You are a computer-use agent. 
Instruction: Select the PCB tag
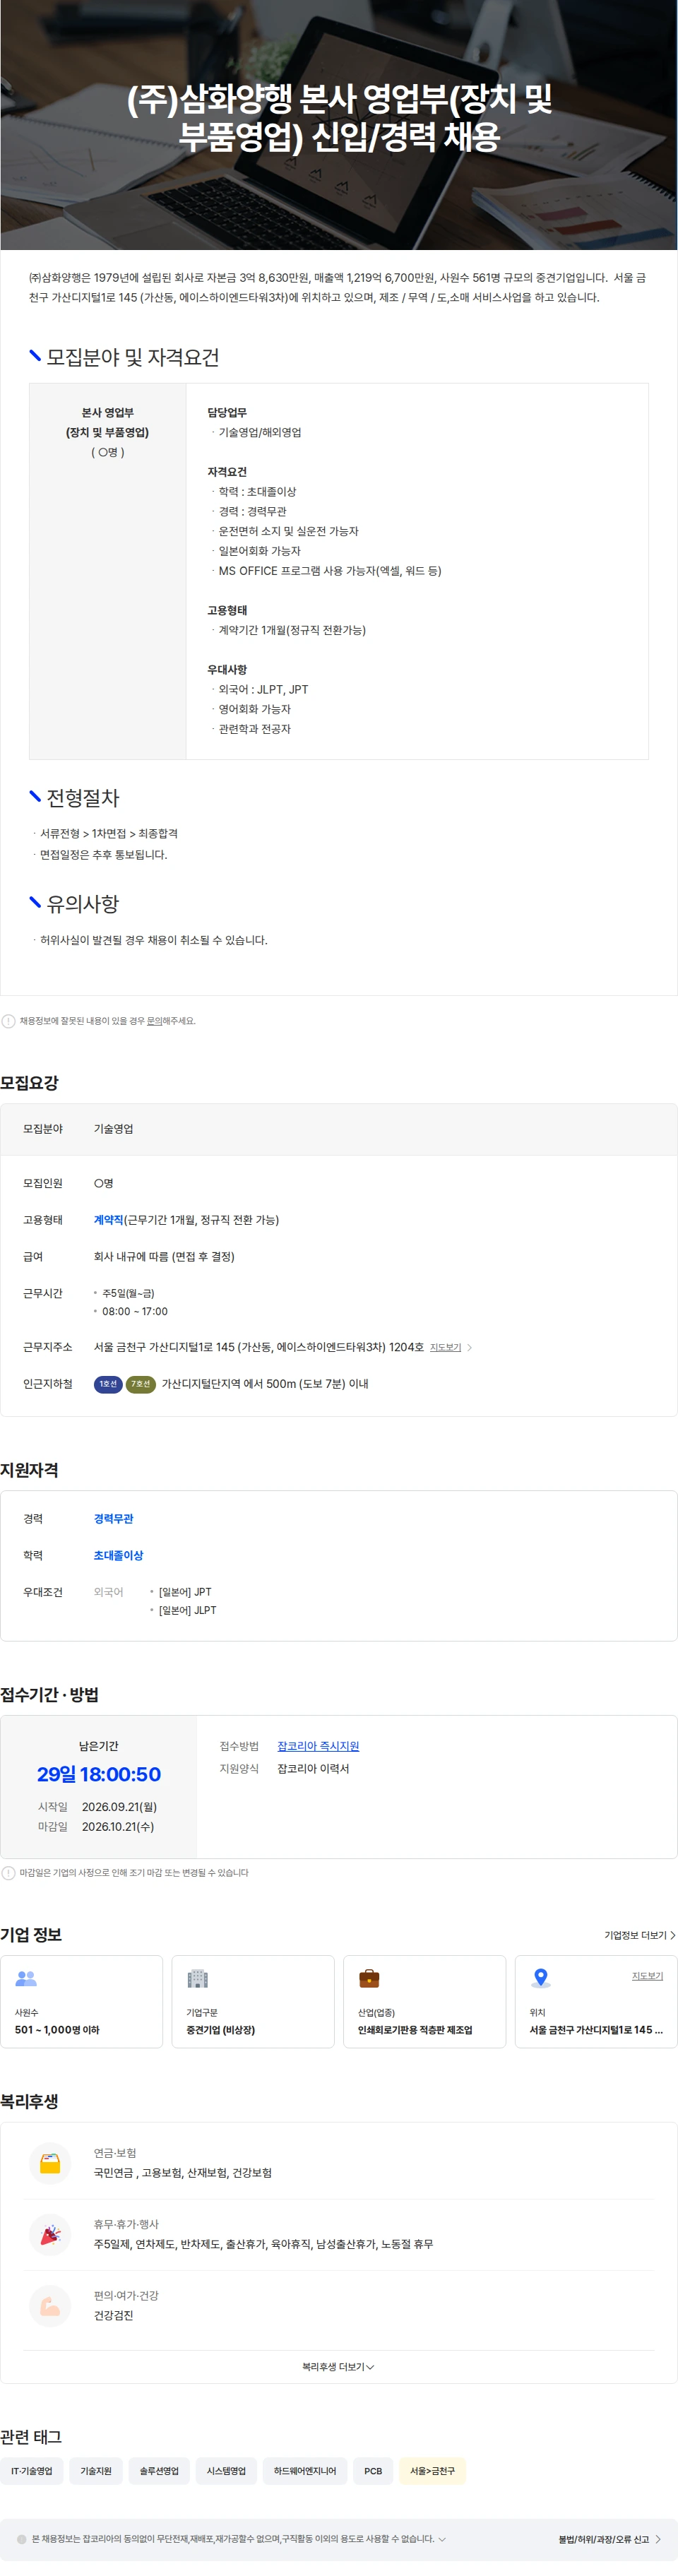coord(373,2471)
